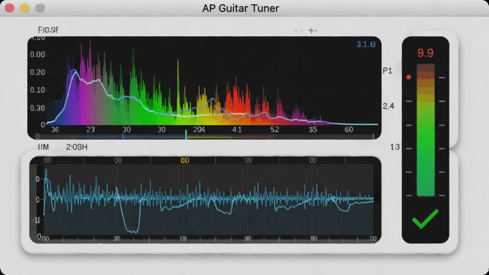Minimize the tuner with yellow button
The image size is (489, 275).
click(25, 8)
